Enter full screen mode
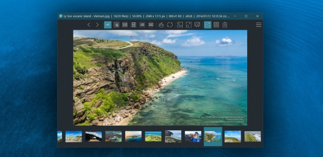This screenshot has width=323, height=157. [189, 25]
